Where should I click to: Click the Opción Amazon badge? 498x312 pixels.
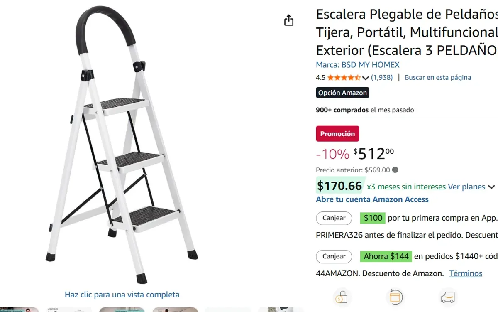(342, 92)
